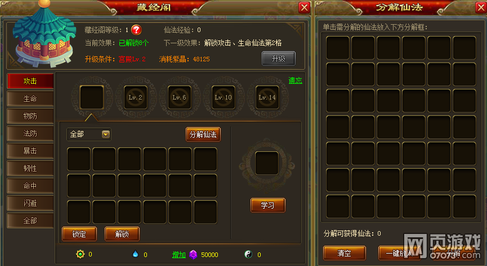
Task: Click the 清空 clear button
Action: point(345,253)
